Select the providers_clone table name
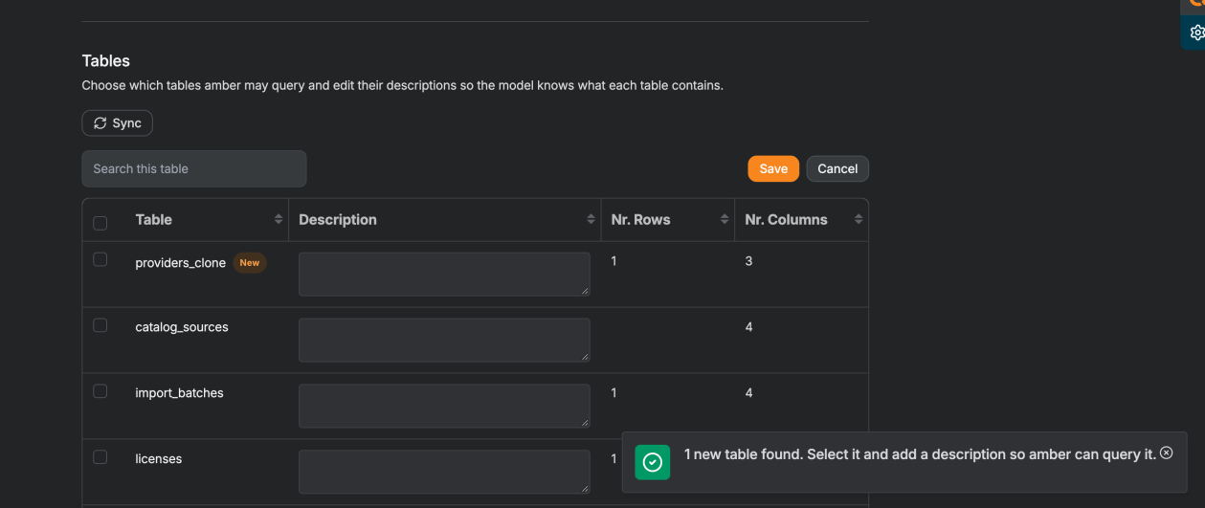Screen dimensions: 1205x508 [x=181, y=263]
